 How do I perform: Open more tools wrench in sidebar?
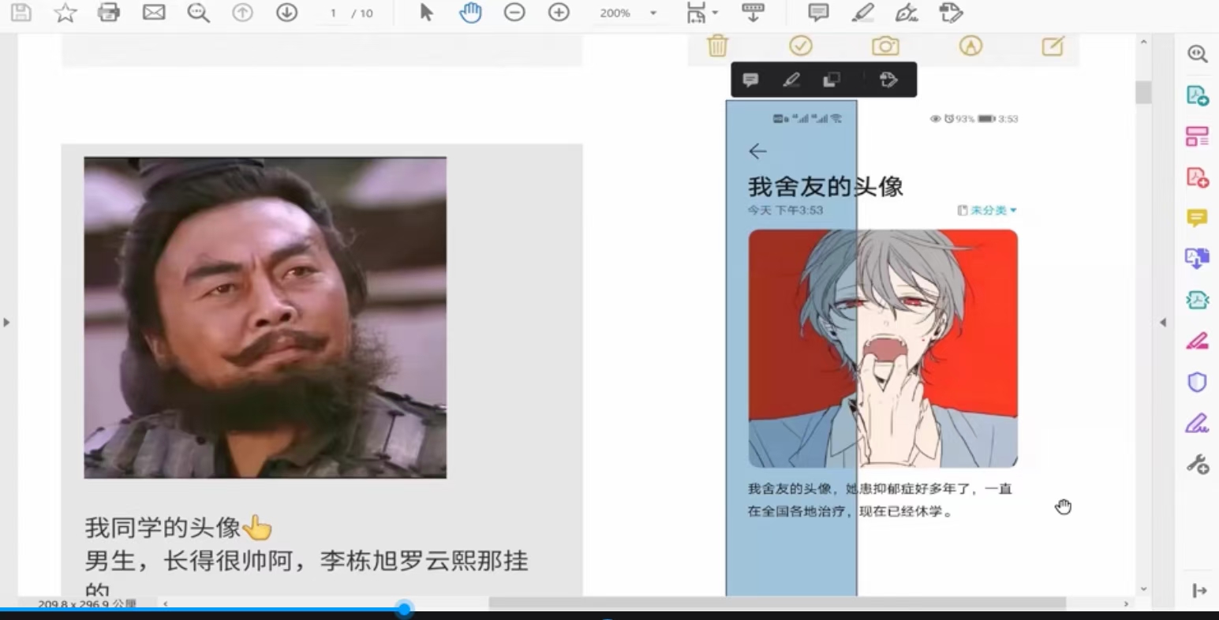(x=1197, y=465)
